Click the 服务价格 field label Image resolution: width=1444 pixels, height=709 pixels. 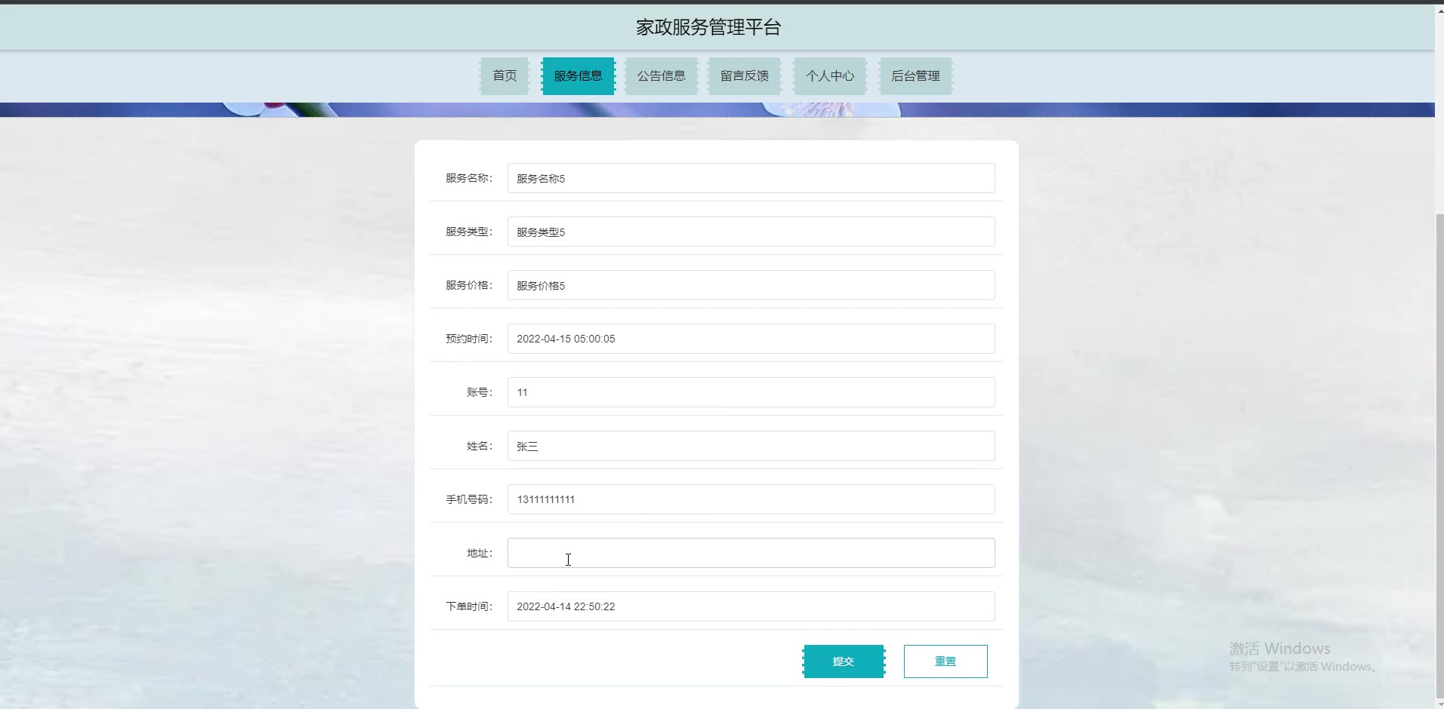tap(469, 286)
